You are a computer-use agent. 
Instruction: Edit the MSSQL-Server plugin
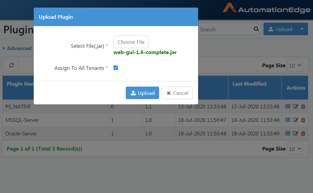[296, 120]
